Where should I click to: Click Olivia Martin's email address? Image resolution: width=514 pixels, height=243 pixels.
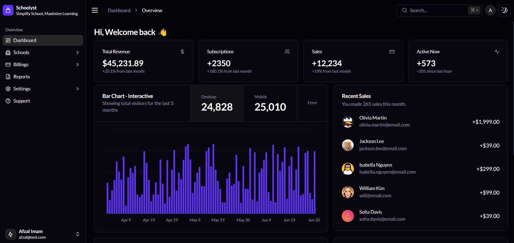(384, 125)
